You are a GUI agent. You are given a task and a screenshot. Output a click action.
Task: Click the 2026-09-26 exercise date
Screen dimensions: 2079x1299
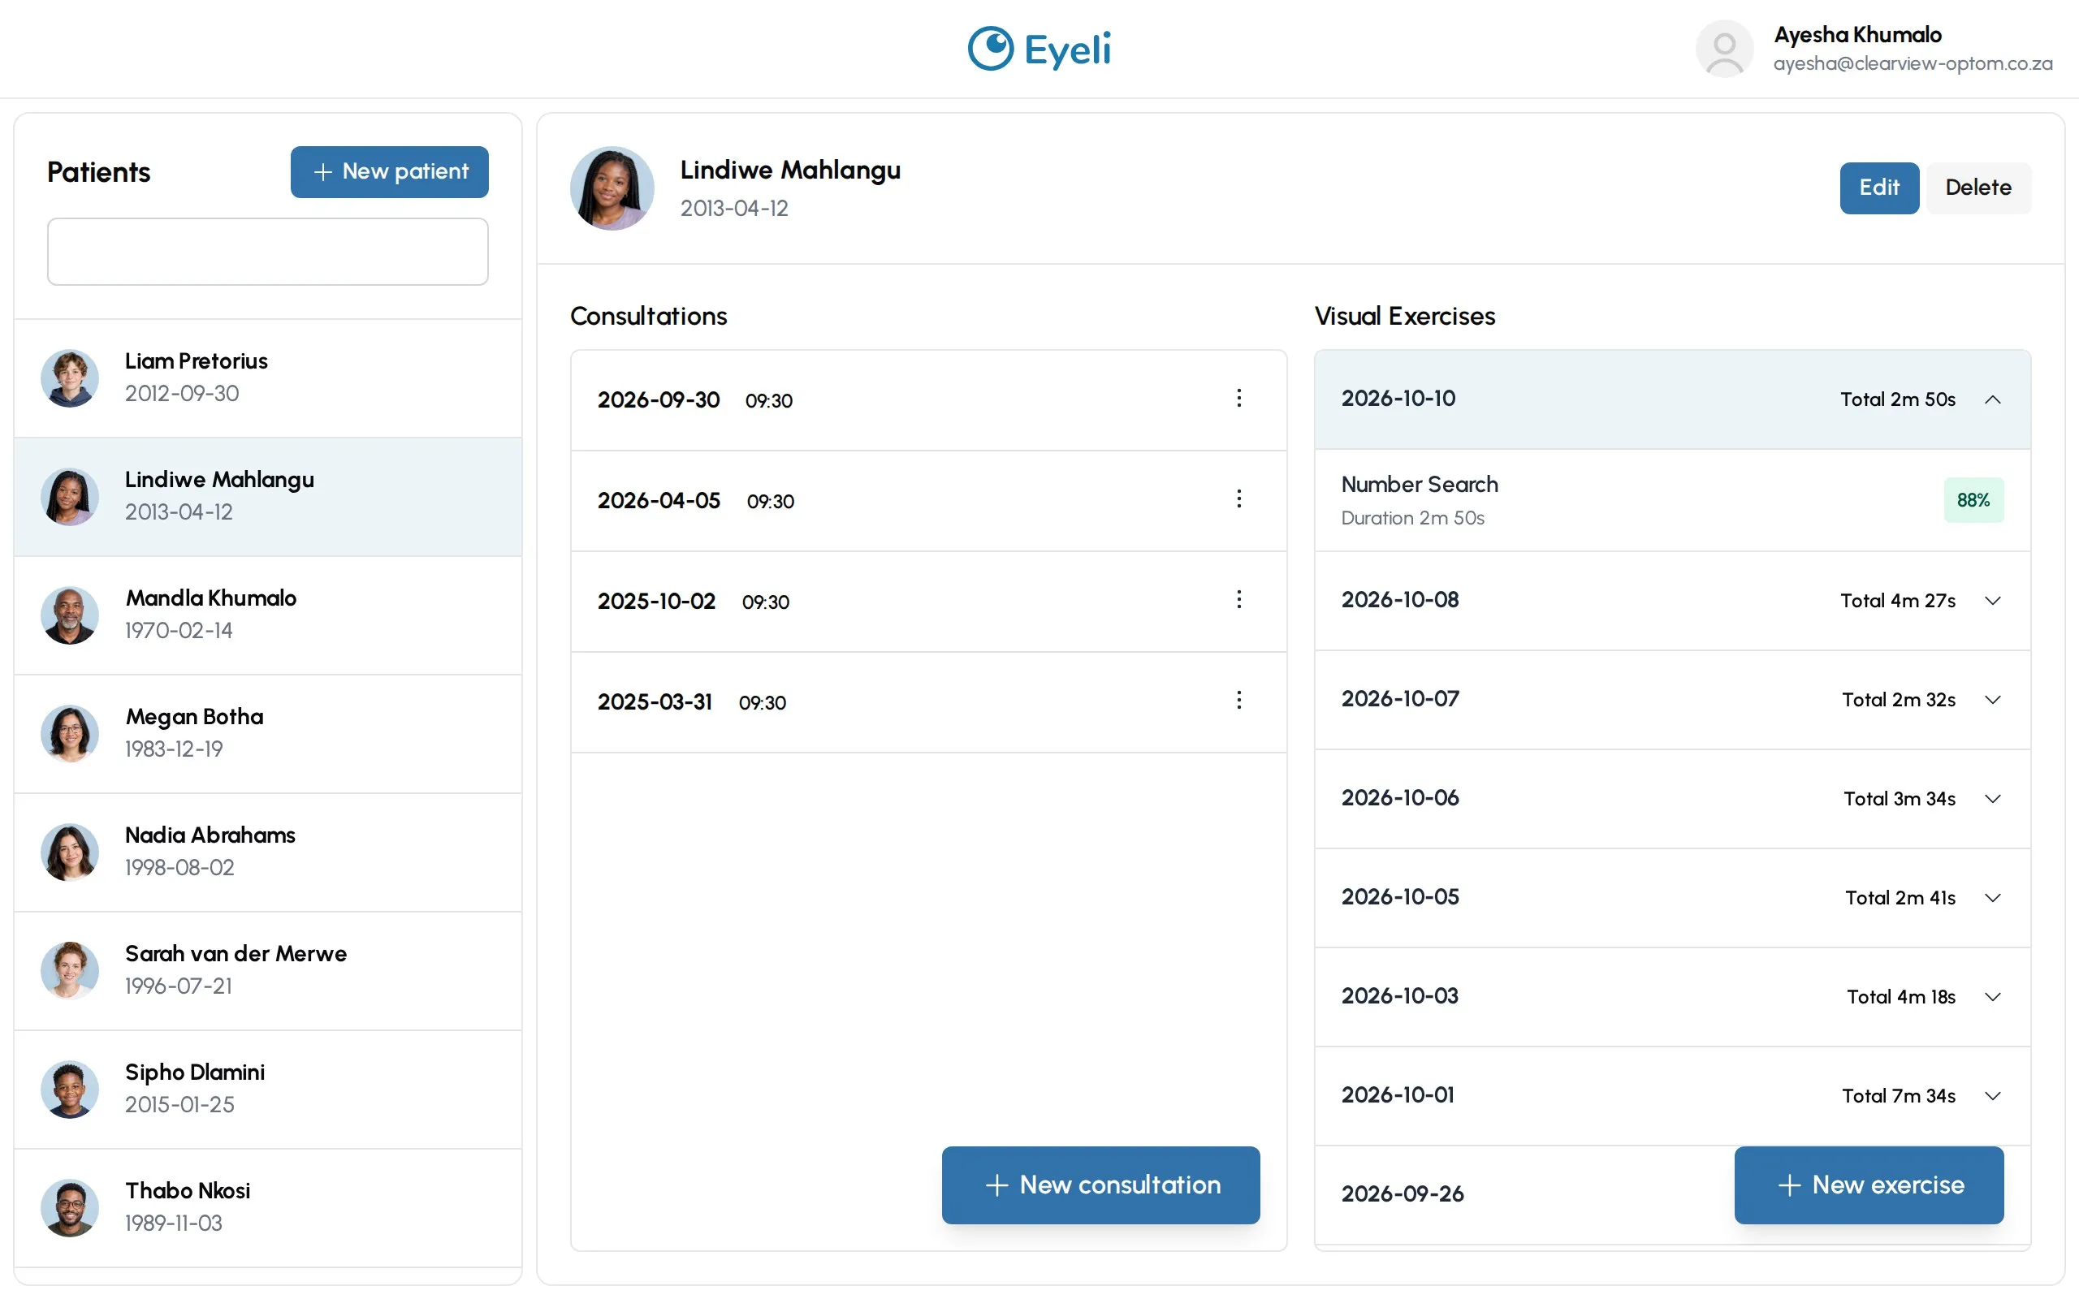pos(1402,1194)
